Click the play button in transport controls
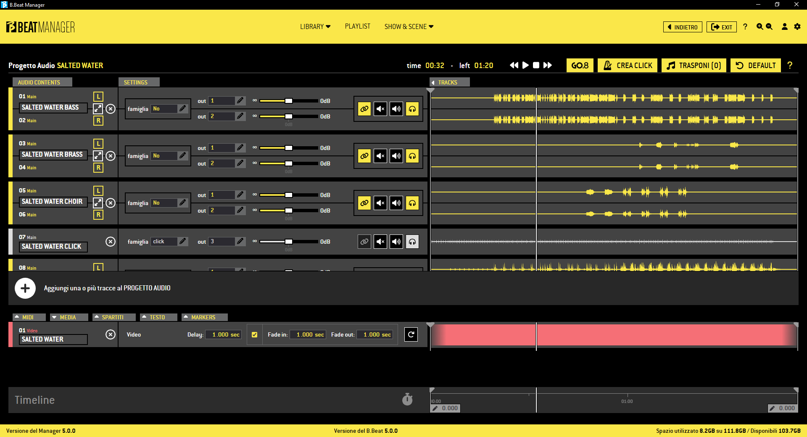The width and height of the screenshot is (807, 437). 525,65
